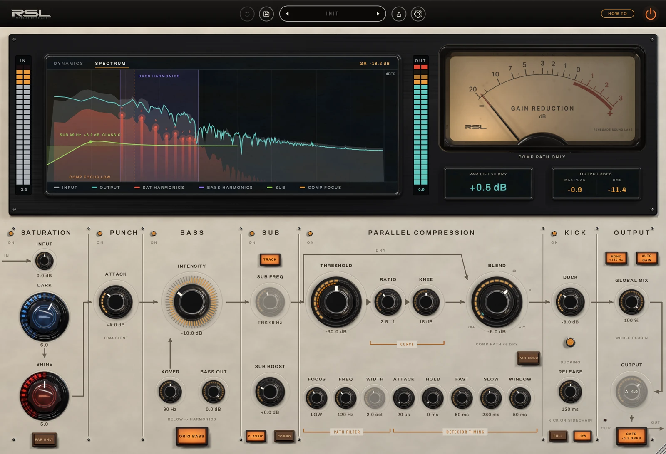Go to previous preset arrow
The width and height of the screenshot is (666, 454).
pos(287,14)
